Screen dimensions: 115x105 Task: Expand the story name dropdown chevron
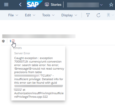point(101,5)
